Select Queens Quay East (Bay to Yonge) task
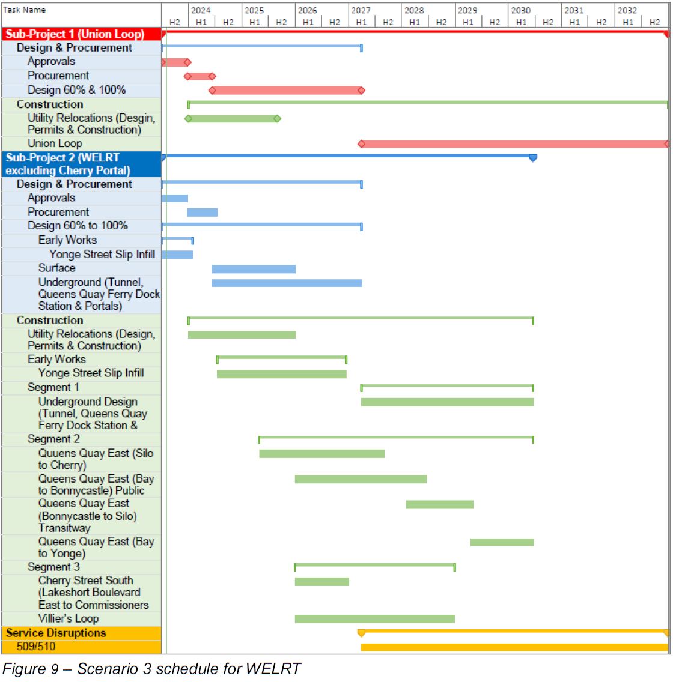Viewport: 673px width, 682px height. (x=96, y=547)
